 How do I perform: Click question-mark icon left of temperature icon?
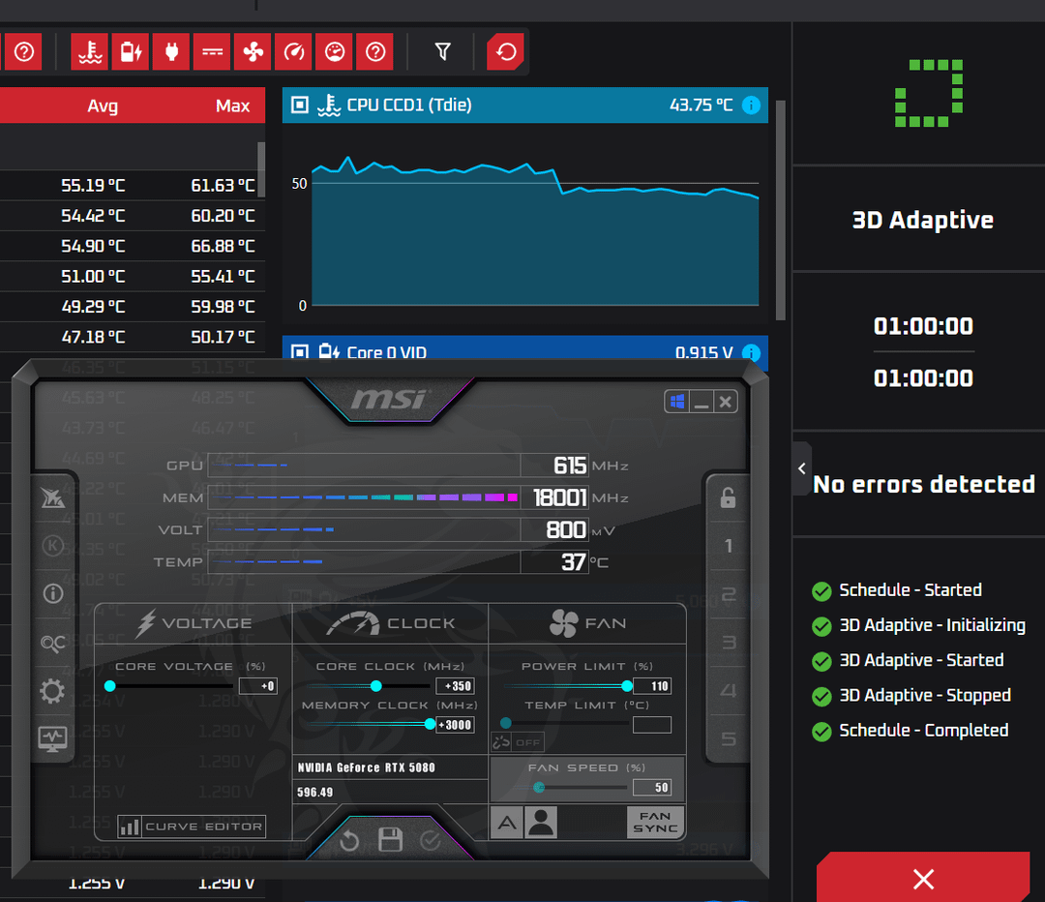pyautogui.click(x=24, y=51)
